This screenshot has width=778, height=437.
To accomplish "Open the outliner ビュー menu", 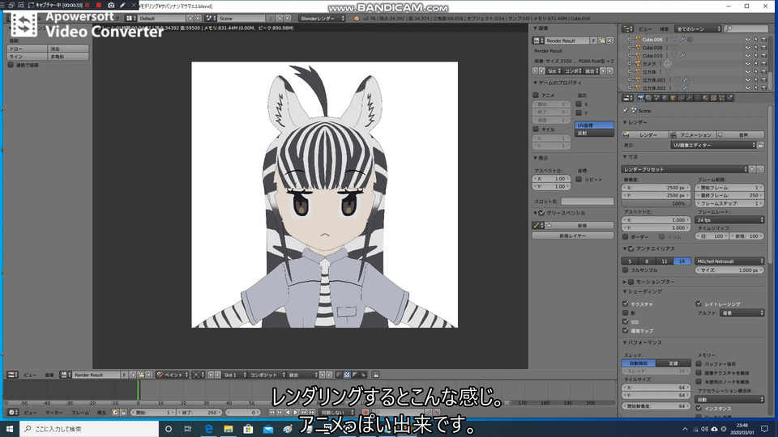I will [x=644, y=29].
